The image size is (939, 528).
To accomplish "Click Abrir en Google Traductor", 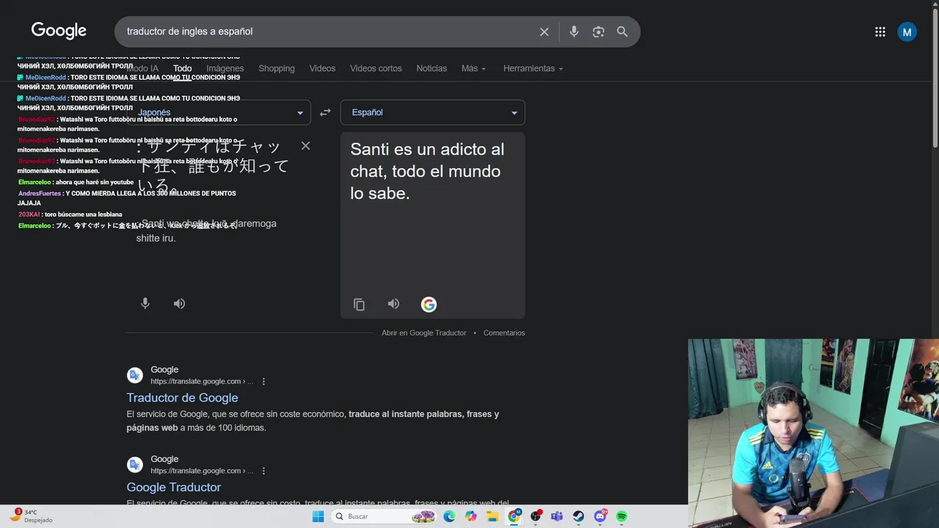I will coord(424,333).
